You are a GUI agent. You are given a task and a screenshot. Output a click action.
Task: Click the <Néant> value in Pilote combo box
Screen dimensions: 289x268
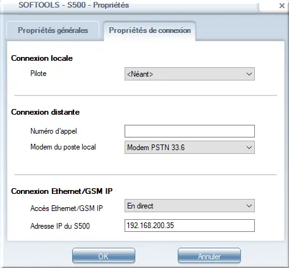(140, 74)
